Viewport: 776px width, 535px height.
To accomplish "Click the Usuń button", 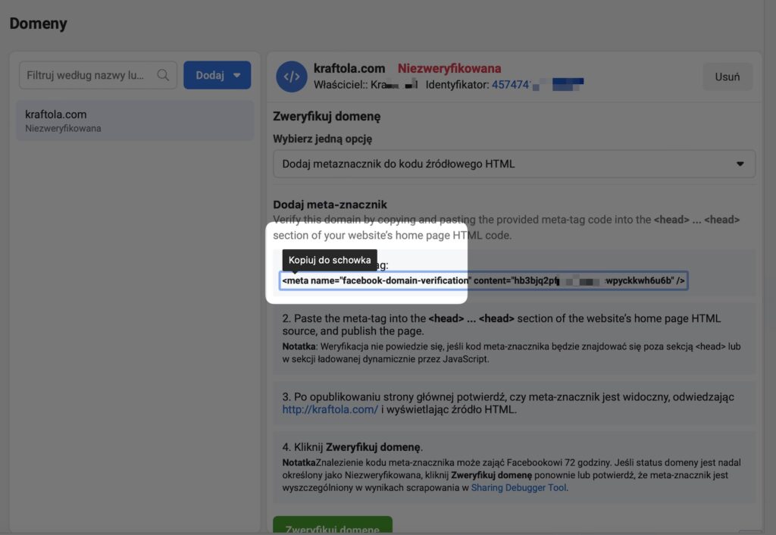I will tap(727, 77).
